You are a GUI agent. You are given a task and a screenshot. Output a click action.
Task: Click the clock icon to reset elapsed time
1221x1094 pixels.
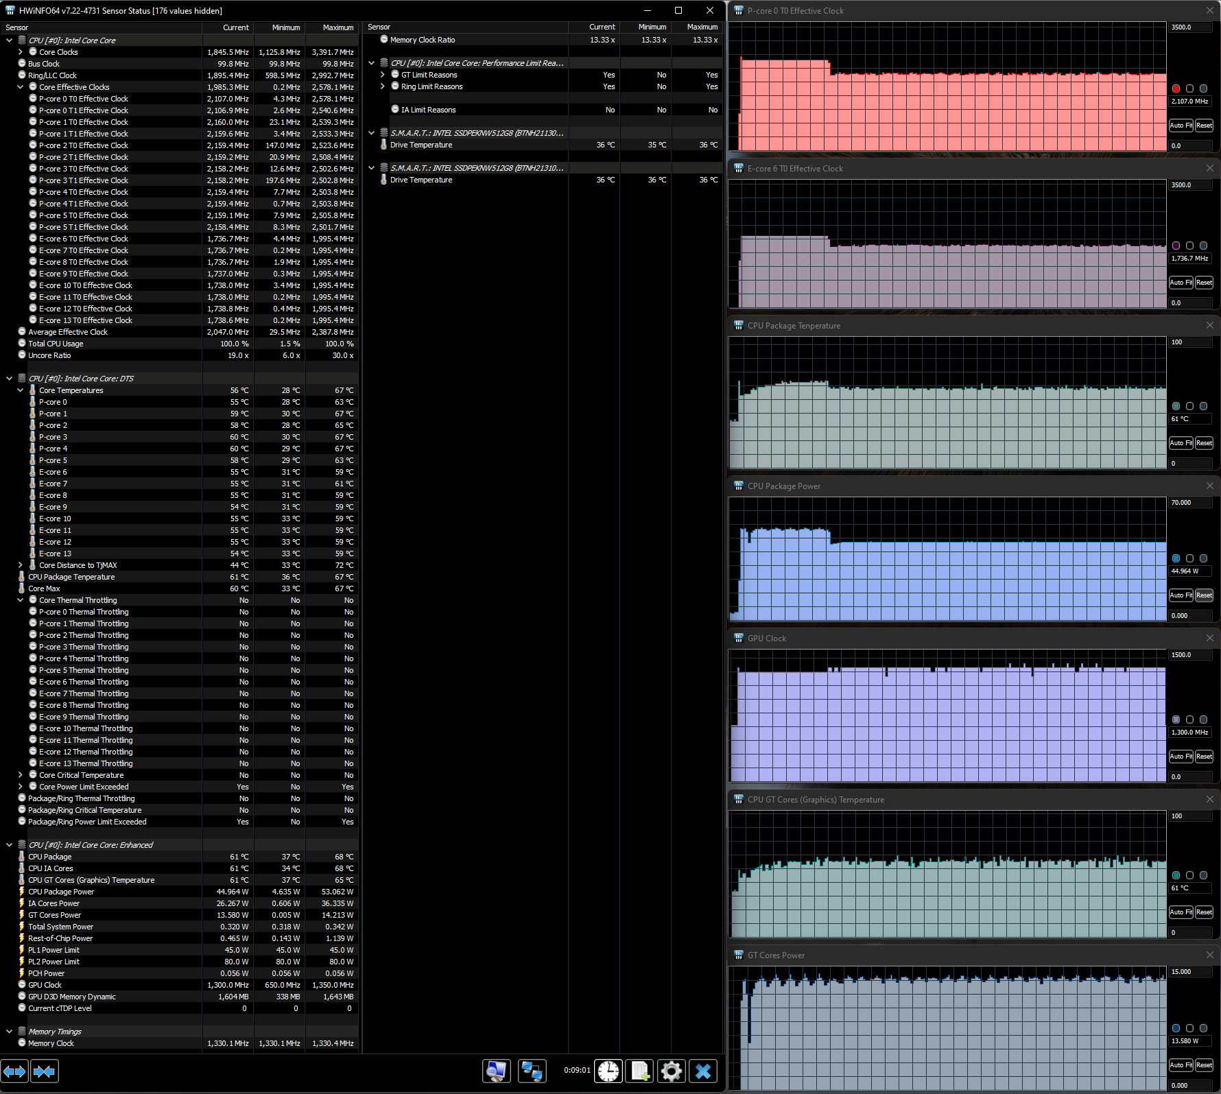coord(608,1071)
